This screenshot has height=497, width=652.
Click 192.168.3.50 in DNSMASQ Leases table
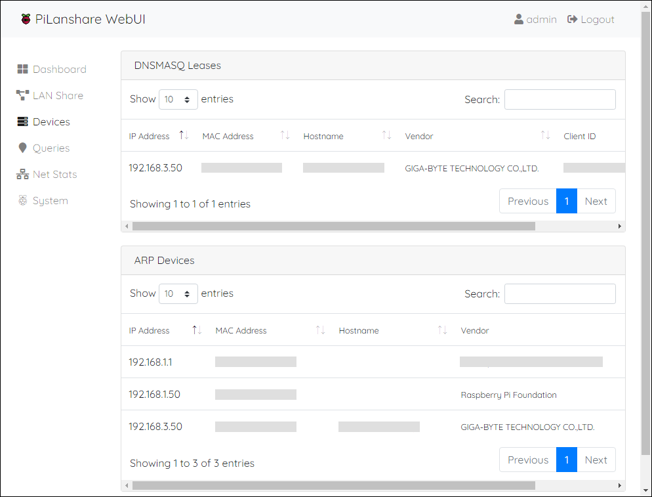point(155,168)
